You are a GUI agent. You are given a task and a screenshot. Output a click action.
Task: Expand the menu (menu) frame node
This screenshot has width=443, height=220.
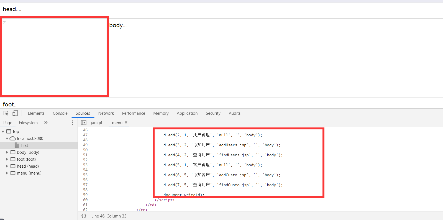[7, 173]
